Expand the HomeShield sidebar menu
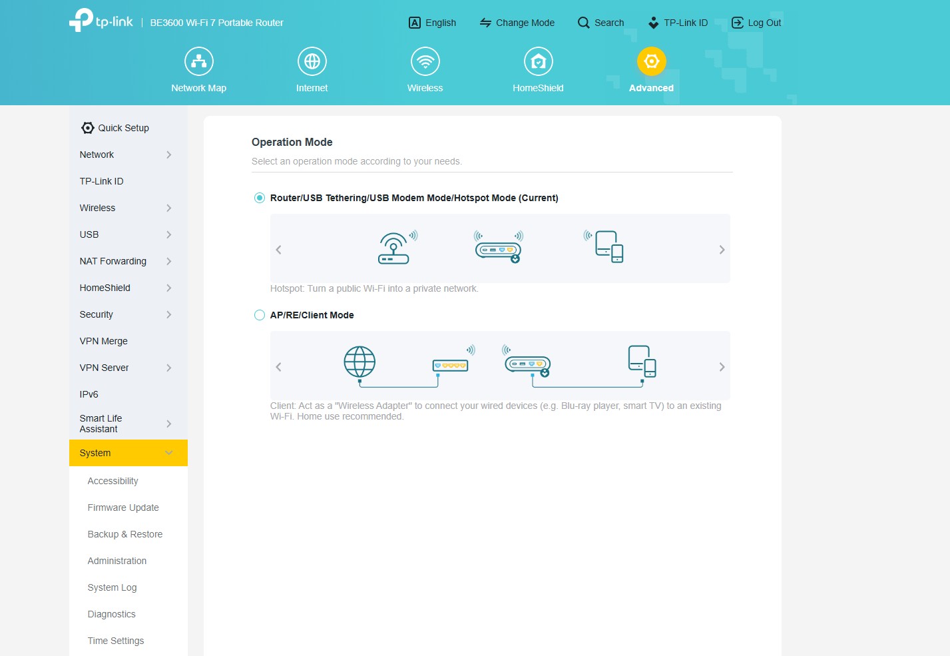Viewport: 950px width, 656px height. (128, 288)
